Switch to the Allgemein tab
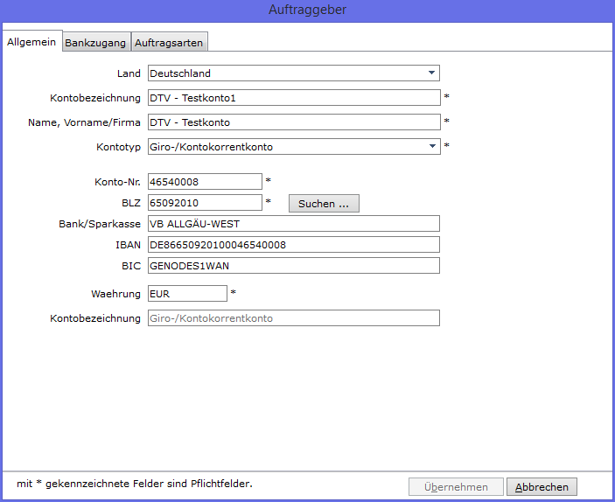This screenshot has width=615, height=502. pyautogui.click(x=31, y=42)
